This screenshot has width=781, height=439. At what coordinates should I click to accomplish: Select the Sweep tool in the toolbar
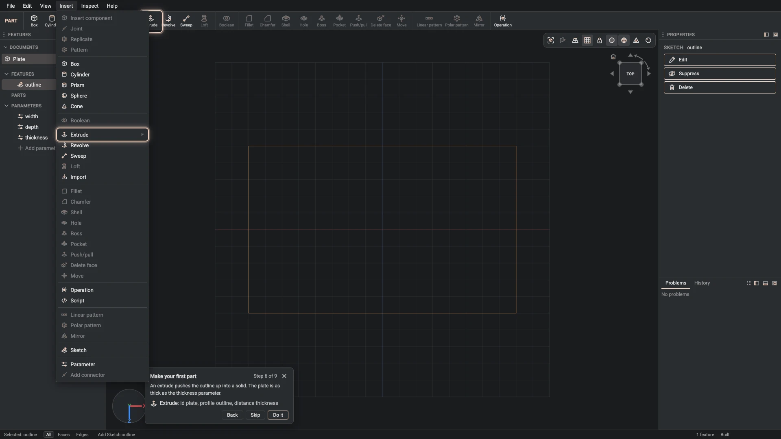[186, 21]
